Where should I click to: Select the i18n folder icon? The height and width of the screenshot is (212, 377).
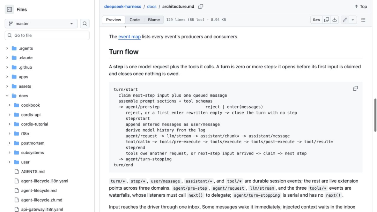[x=17, y=134]
